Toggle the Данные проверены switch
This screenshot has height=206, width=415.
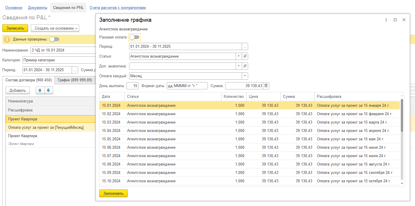54,39
